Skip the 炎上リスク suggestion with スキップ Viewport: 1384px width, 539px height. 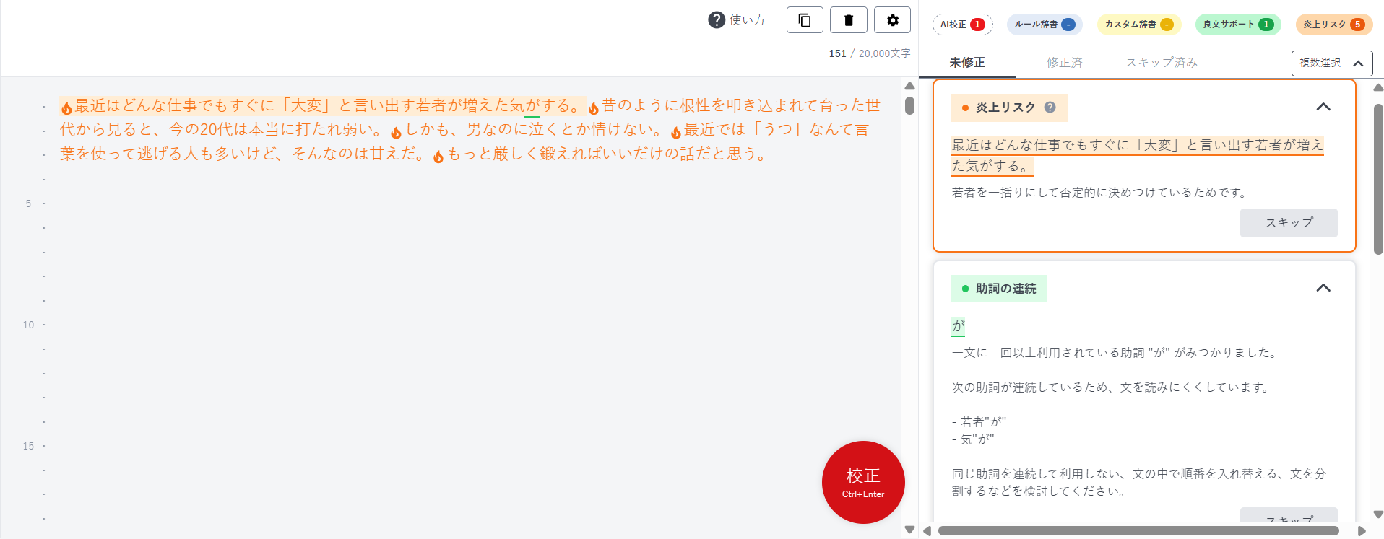click(x=1289, y=223)
